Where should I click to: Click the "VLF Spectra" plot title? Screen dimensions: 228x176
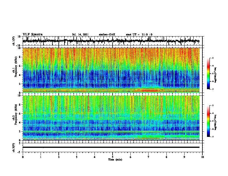click(x=33, y=35)
